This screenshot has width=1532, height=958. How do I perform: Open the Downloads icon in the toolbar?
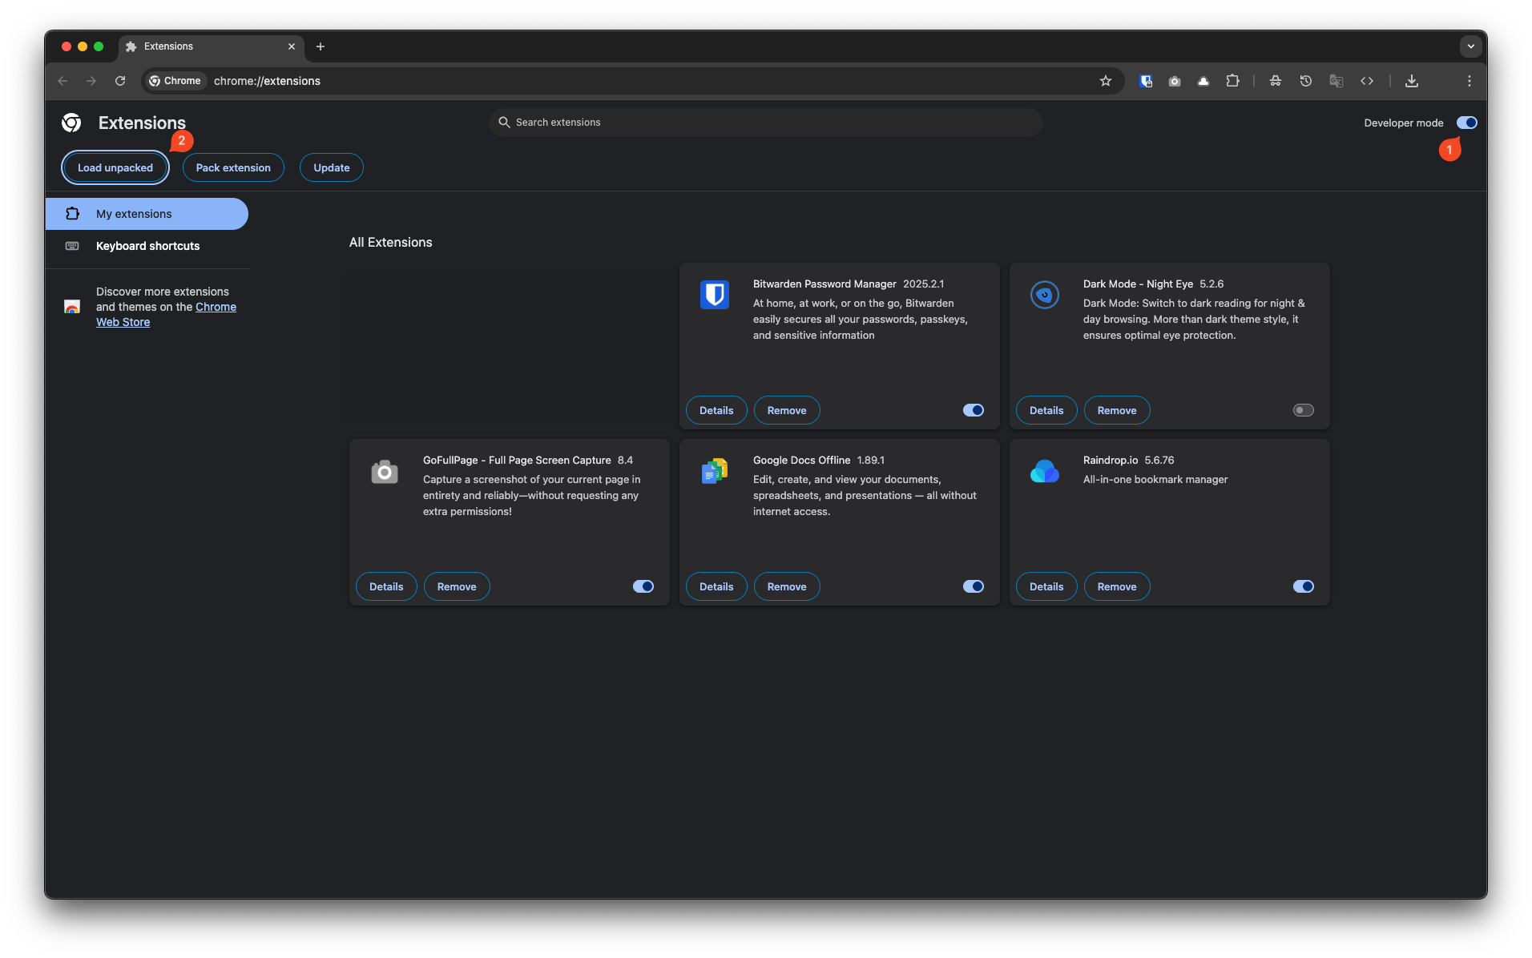(x=1412, y=81)
